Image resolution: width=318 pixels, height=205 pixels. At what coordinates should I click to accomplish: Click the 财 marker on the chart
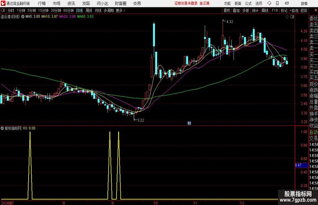pos(189,123)
